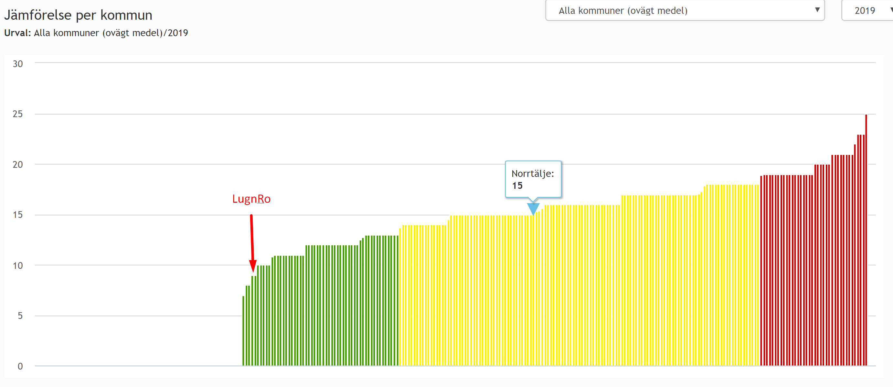Select the shortest green bar at far left

tap(243, 331)
